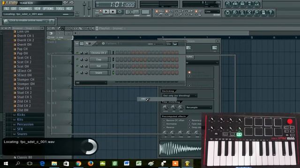Toggle the rightmost lit recording option light

click(196, 11)
